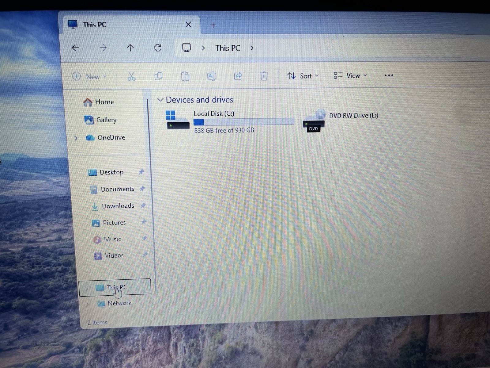Open the View dropdown

(350, 75)
